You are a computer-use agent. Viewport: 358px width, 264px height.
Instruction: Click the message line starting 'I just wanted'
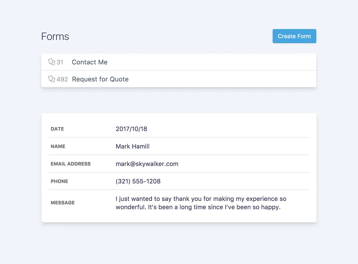(x=201, y=199)
